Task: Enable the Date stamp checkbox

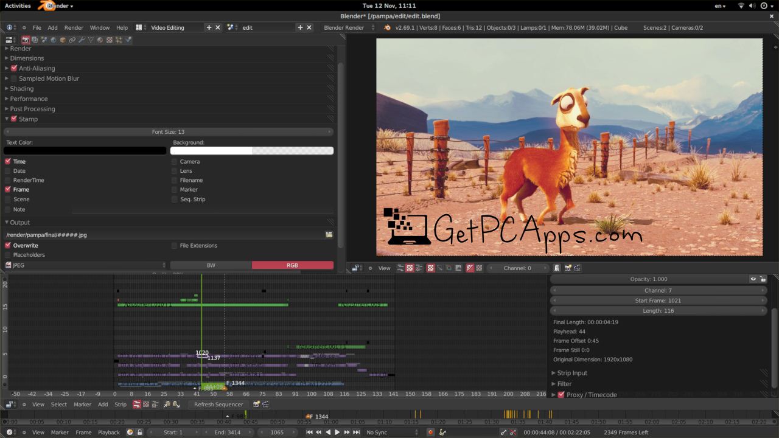Action: coord(8,171)
